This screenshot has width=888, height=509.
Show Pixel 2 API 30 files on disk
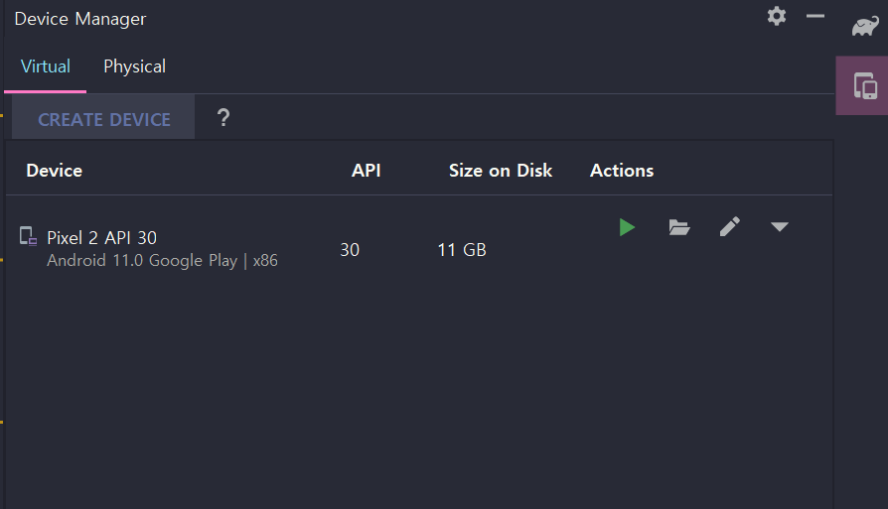679,227
